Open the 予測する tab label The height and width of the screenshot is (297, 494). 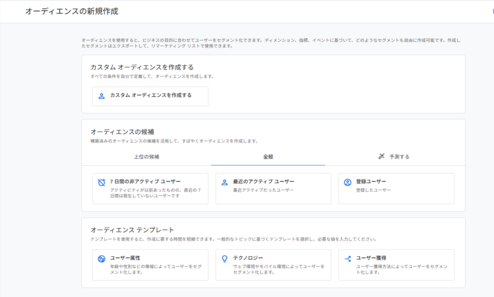coord(399,157)
